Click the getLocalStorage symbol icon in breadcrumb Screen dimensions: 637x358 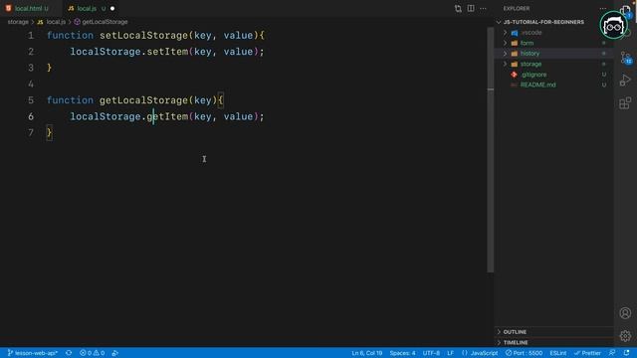[77, 22]
